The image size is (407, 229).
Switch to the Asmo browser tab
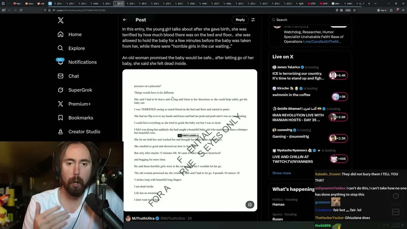[x=29, y=3]
